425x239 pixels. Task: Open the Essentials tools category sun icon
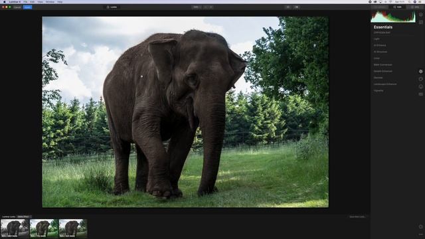420,71
